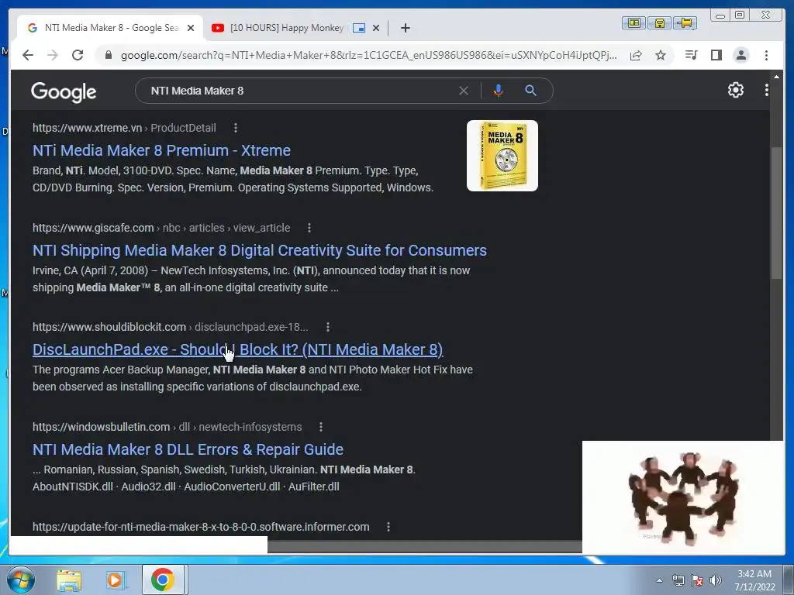
Task: View site information via the lock icon
Action: pos(108,55)
